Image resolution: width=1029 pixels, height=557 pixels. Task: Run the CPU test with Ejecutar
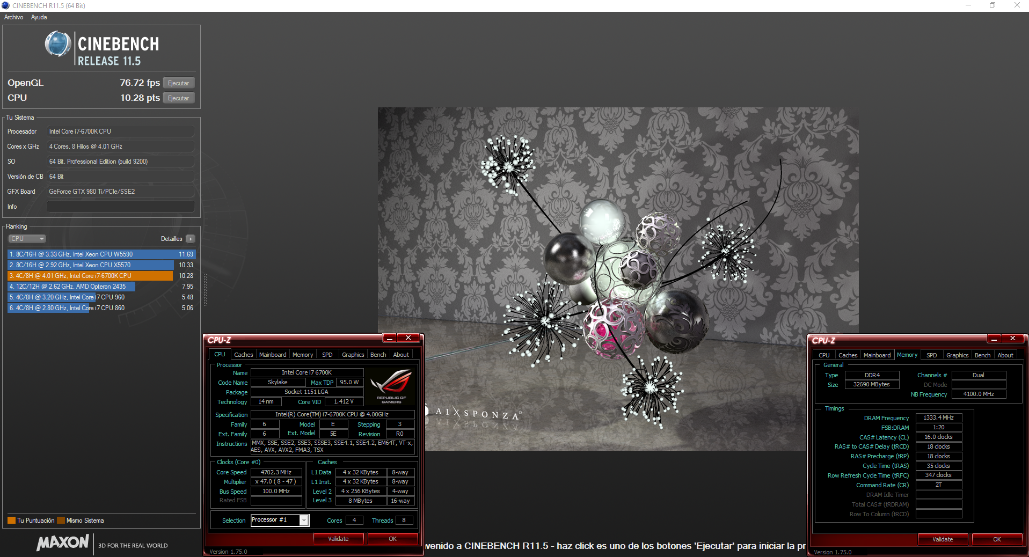pos(179,98)
